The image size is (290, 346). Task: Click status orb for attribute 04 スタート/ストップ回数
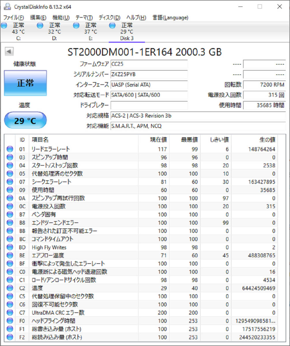10,165
